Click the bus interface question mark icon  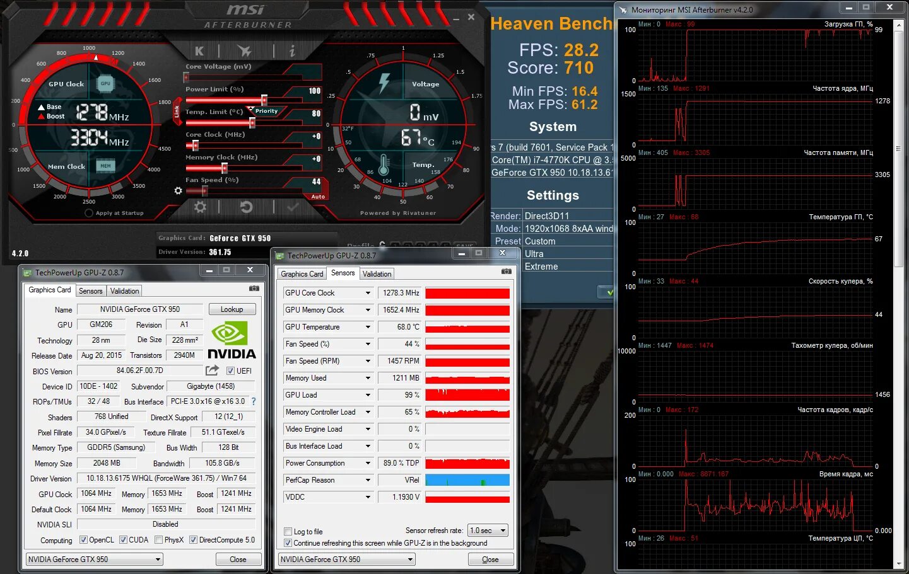[254, 401]
